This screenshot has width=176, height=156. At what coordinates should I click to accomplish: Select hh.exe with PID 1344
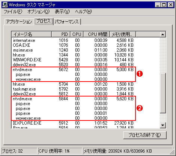[x=73, y=55]
